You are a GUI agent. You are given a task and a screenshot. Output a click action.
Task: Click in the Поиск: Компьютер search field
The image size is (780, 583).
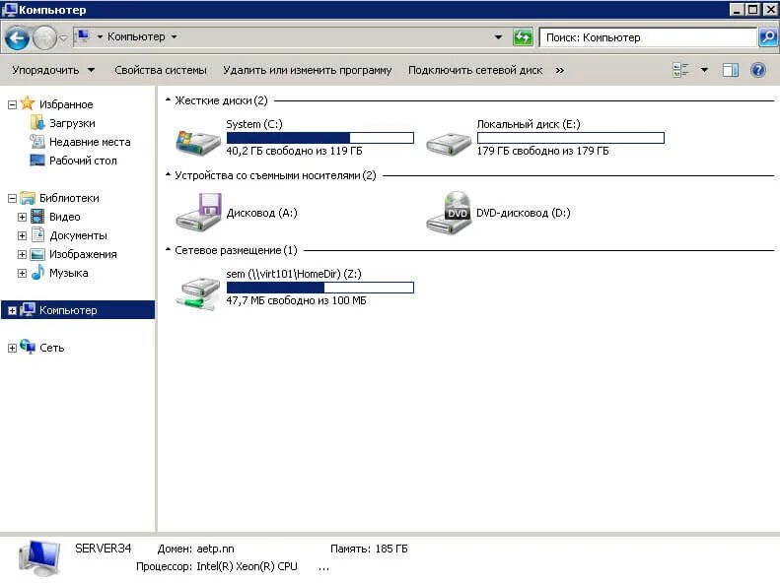tap(648, 37)
